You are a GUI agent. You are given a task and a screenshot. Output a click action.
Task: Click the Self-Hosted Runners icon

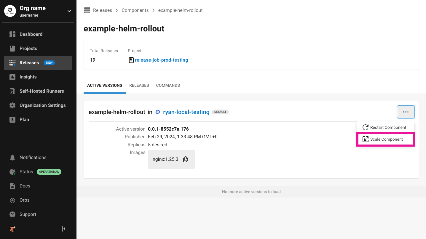click(x=12, y=91)
